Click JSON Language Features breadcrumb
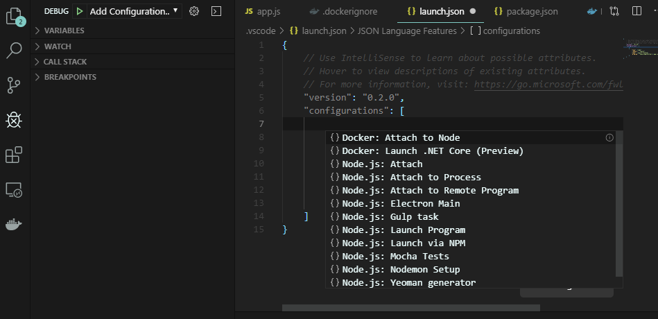The image size is (658, 319). pyautogui.click(x=407, y=31)
